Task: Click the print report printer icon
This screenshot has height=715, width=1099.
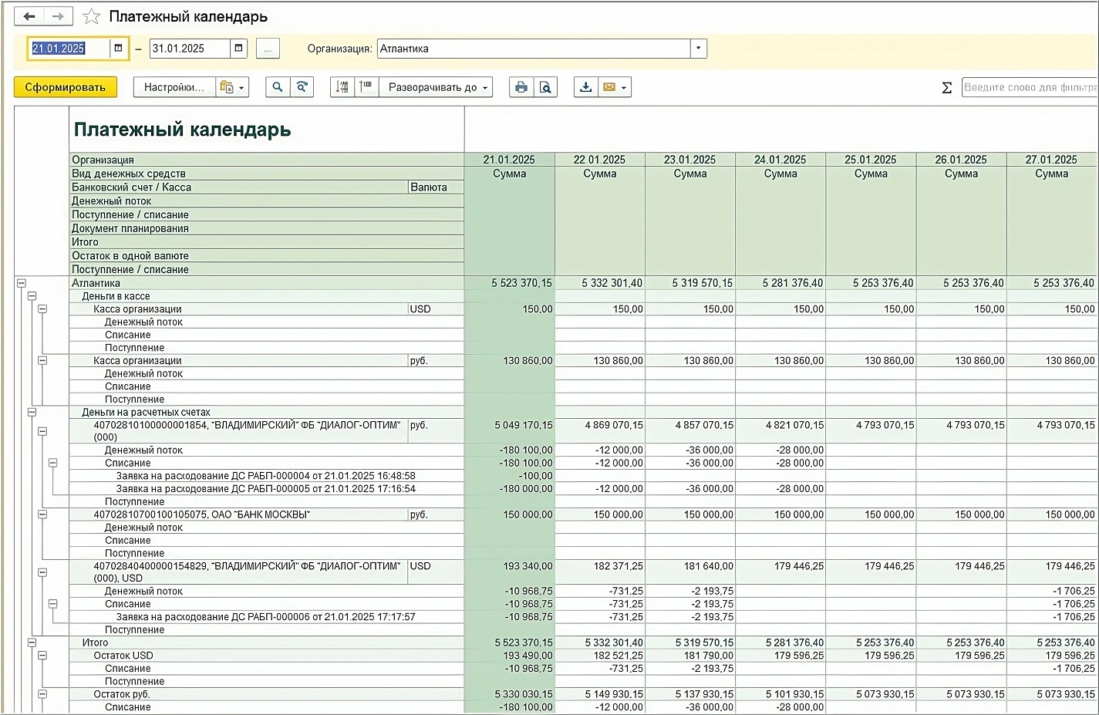Action: click(521, 87)
